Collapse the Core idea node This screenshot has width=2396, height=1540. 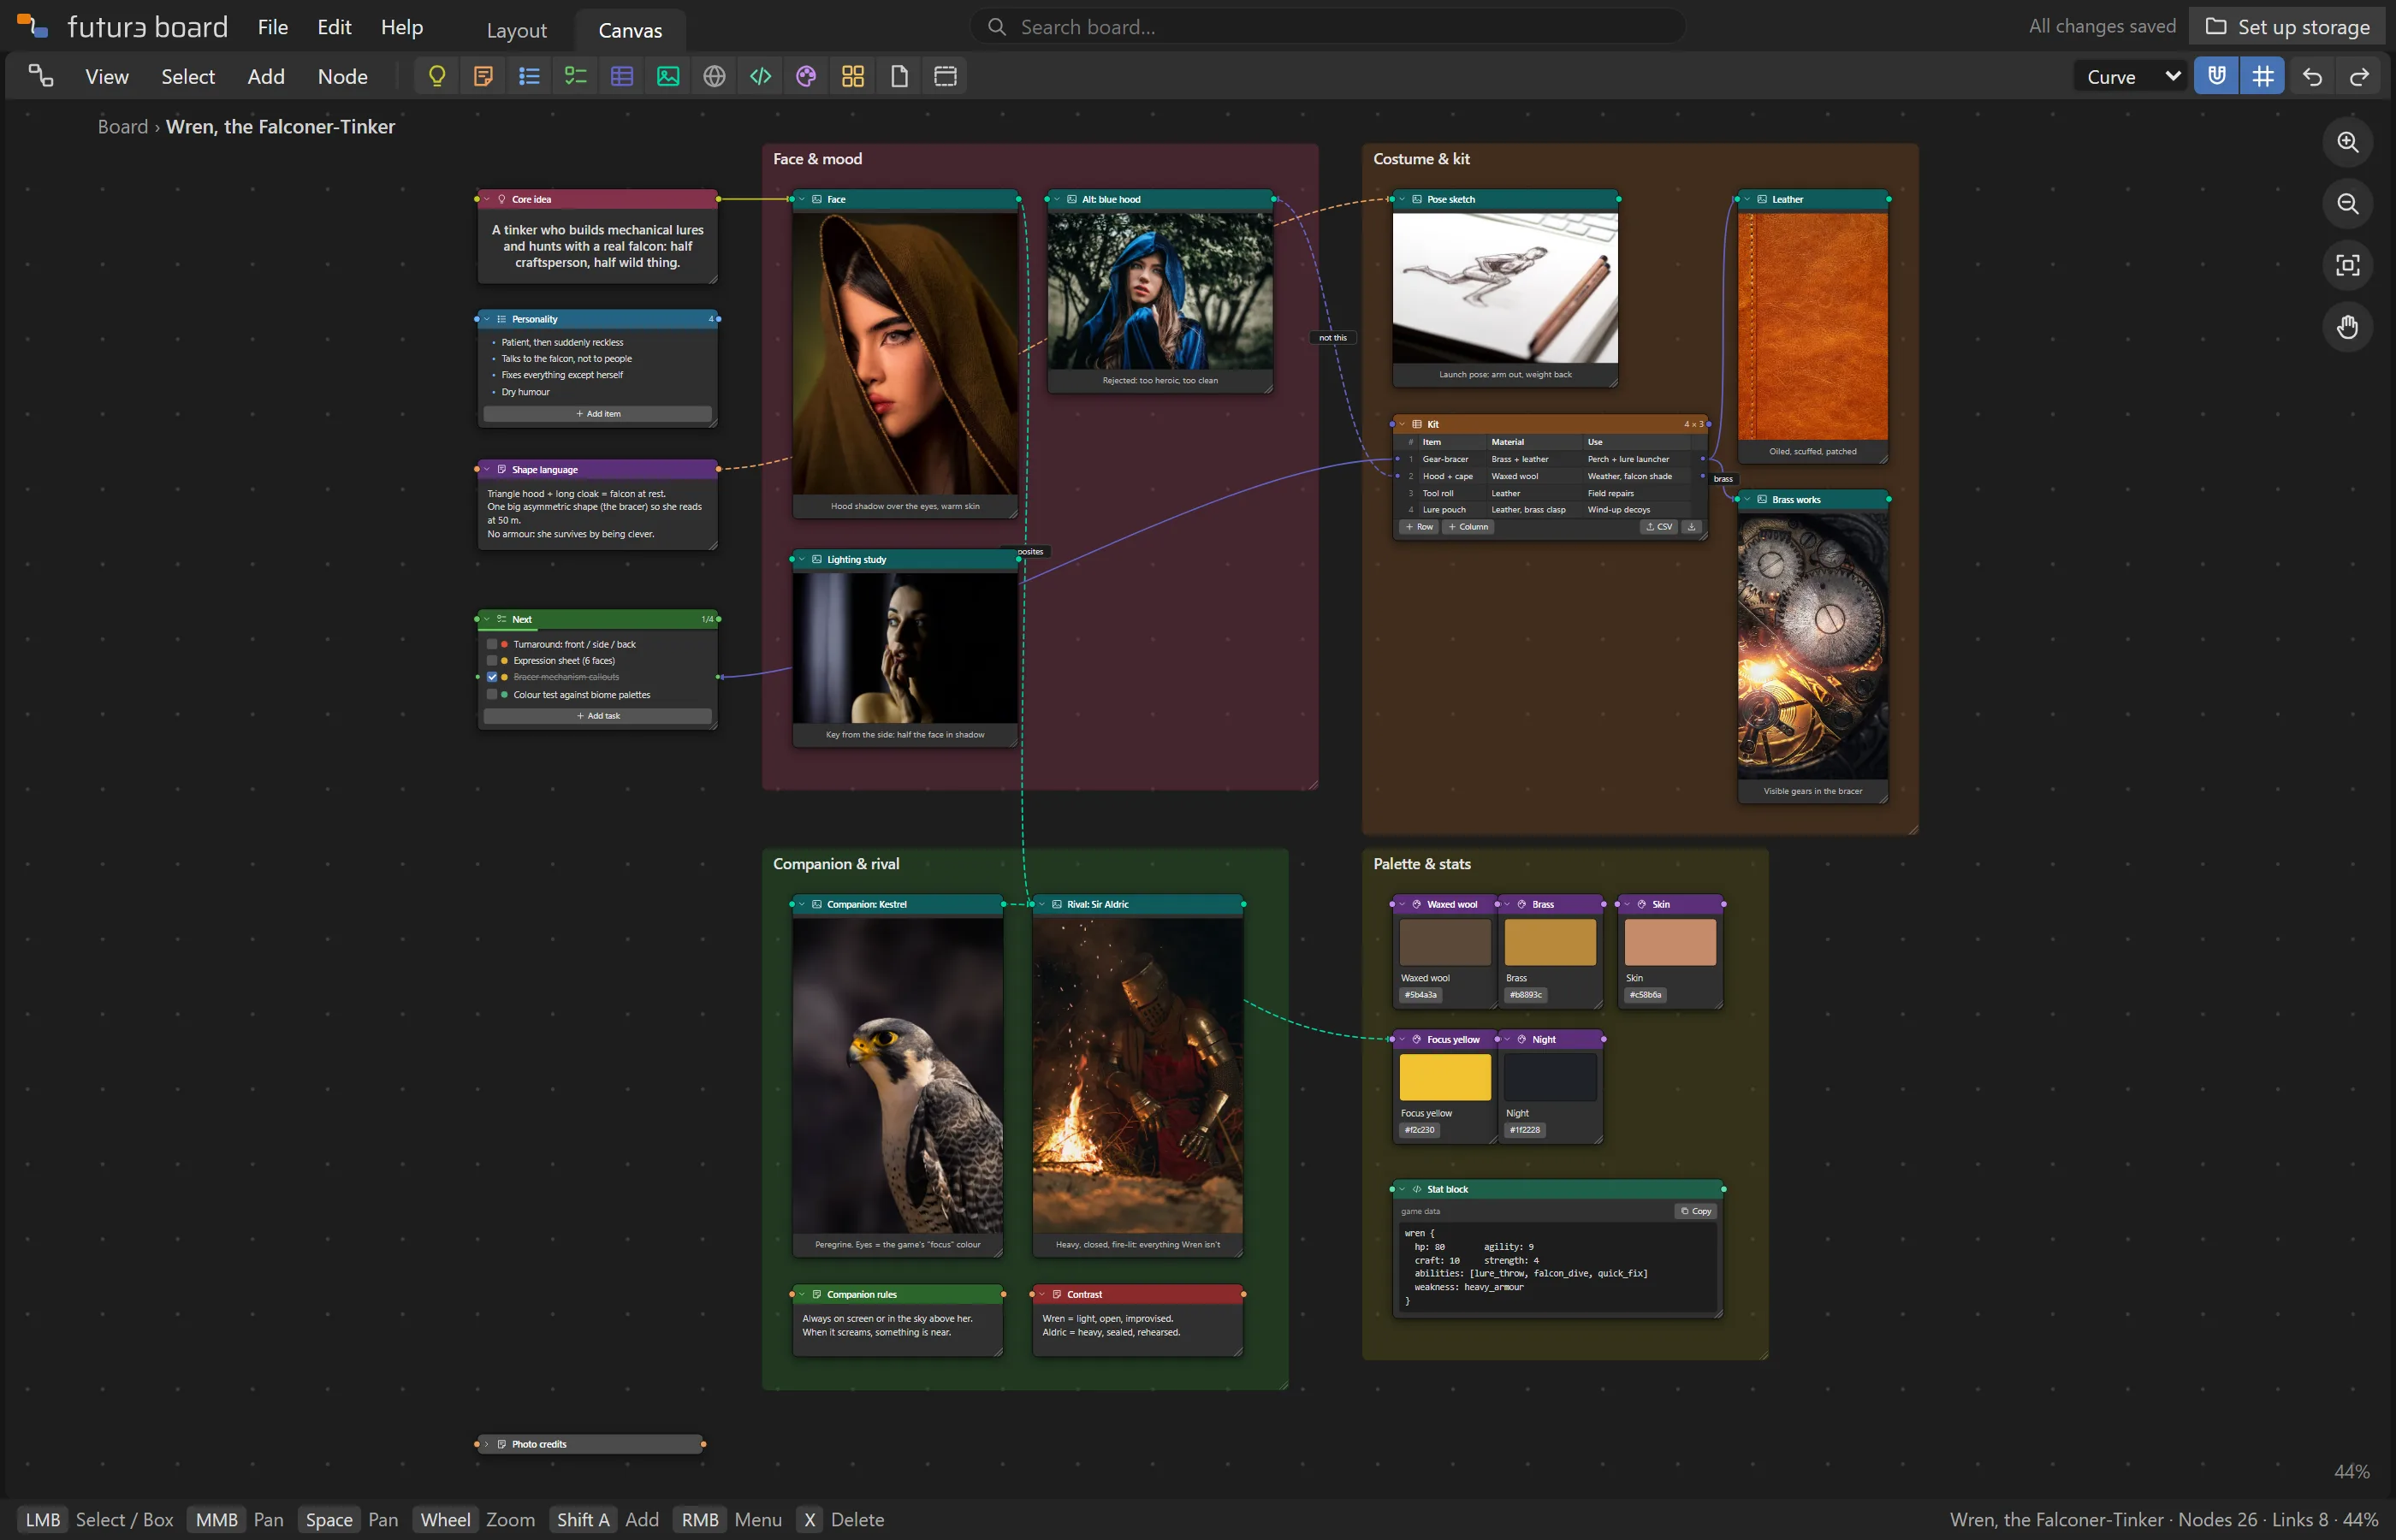click(487, 199)
